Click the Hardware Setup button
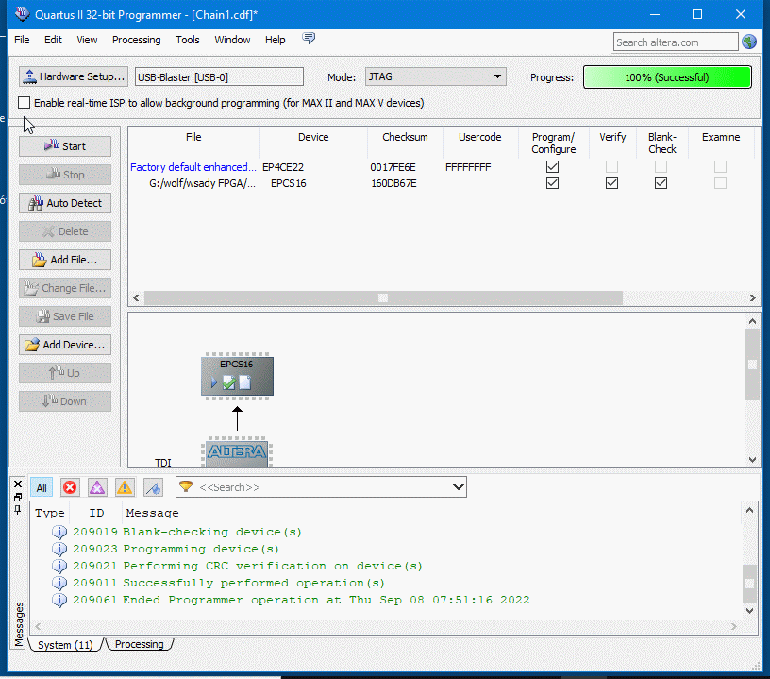The image size is (770, 679). click(74, 77)
